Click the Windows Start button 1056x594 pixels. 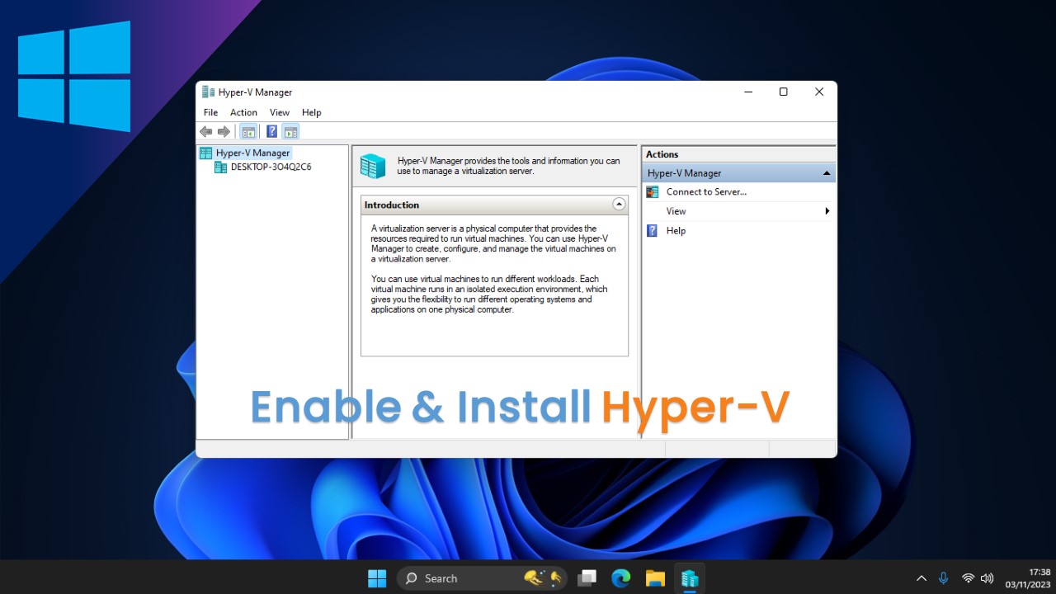(x=377, y=578)
